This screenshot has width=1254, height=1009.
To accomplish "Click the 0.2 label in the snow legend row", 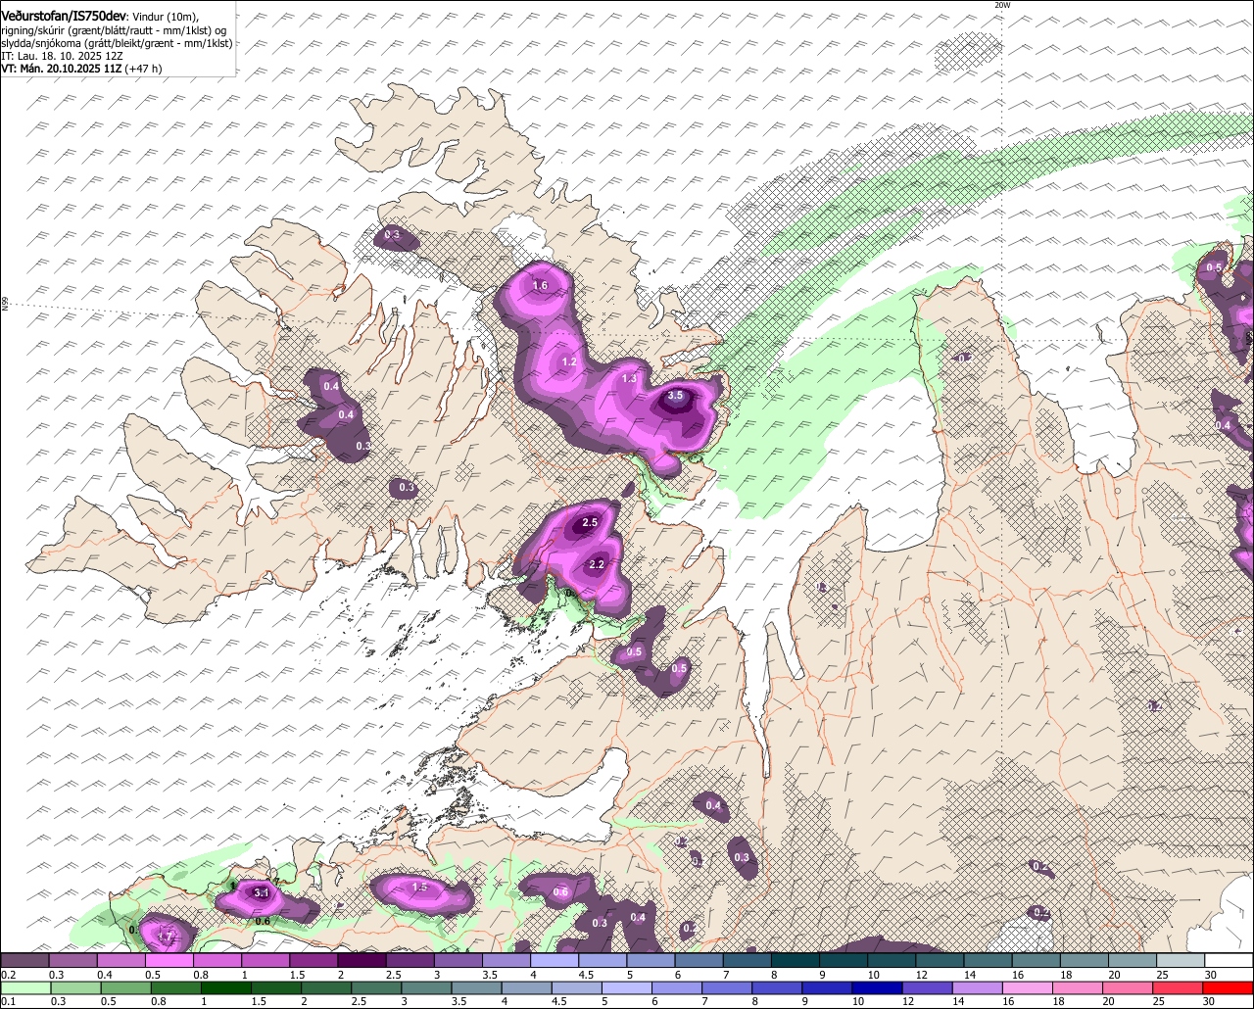I will point(9,975).
